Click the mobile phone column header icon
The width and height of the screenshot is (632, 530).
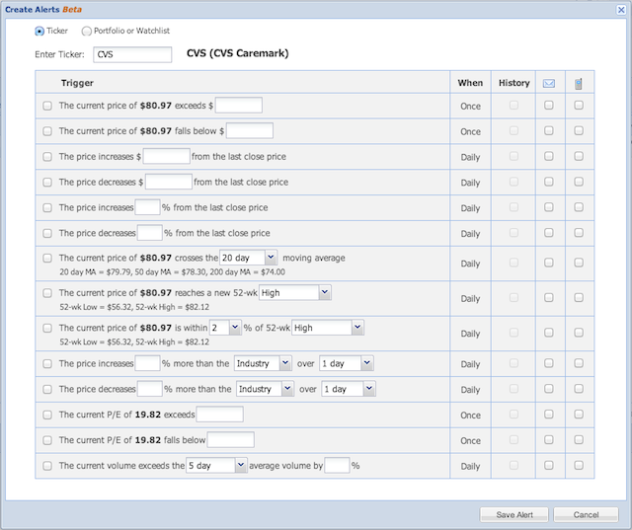point(579,83)
